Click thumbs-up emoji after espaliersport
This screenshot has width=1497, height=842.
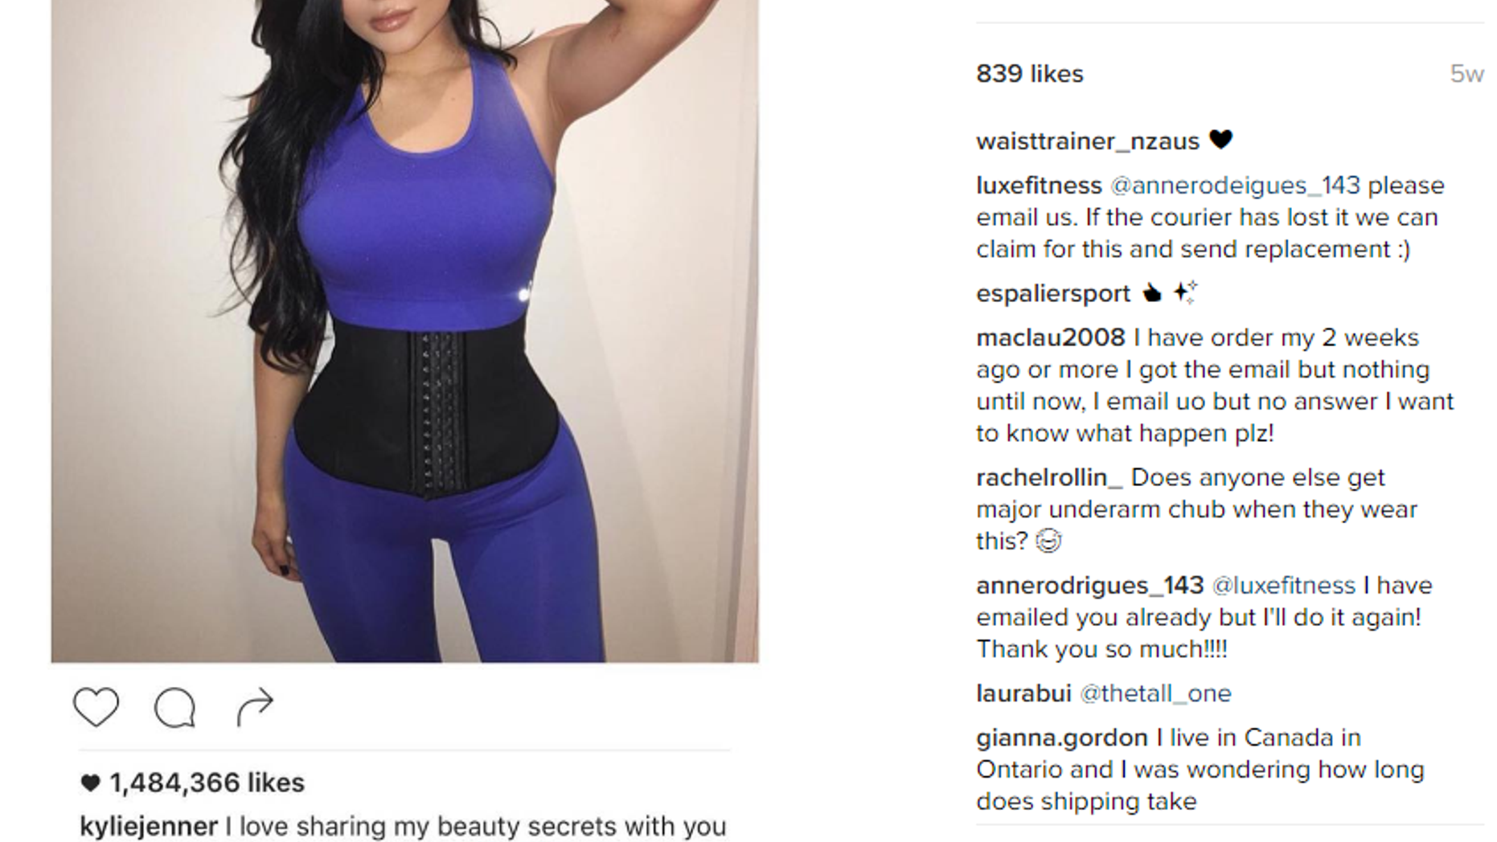(x=1152, y=292)
